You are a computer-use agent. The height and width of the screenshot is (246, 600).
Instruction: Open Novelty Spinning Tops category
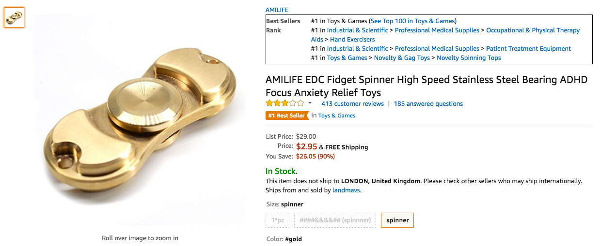click(x=469, y=58)
